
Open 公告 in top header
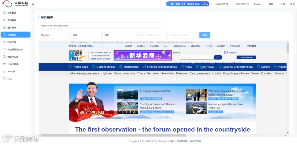coord(283,4)
